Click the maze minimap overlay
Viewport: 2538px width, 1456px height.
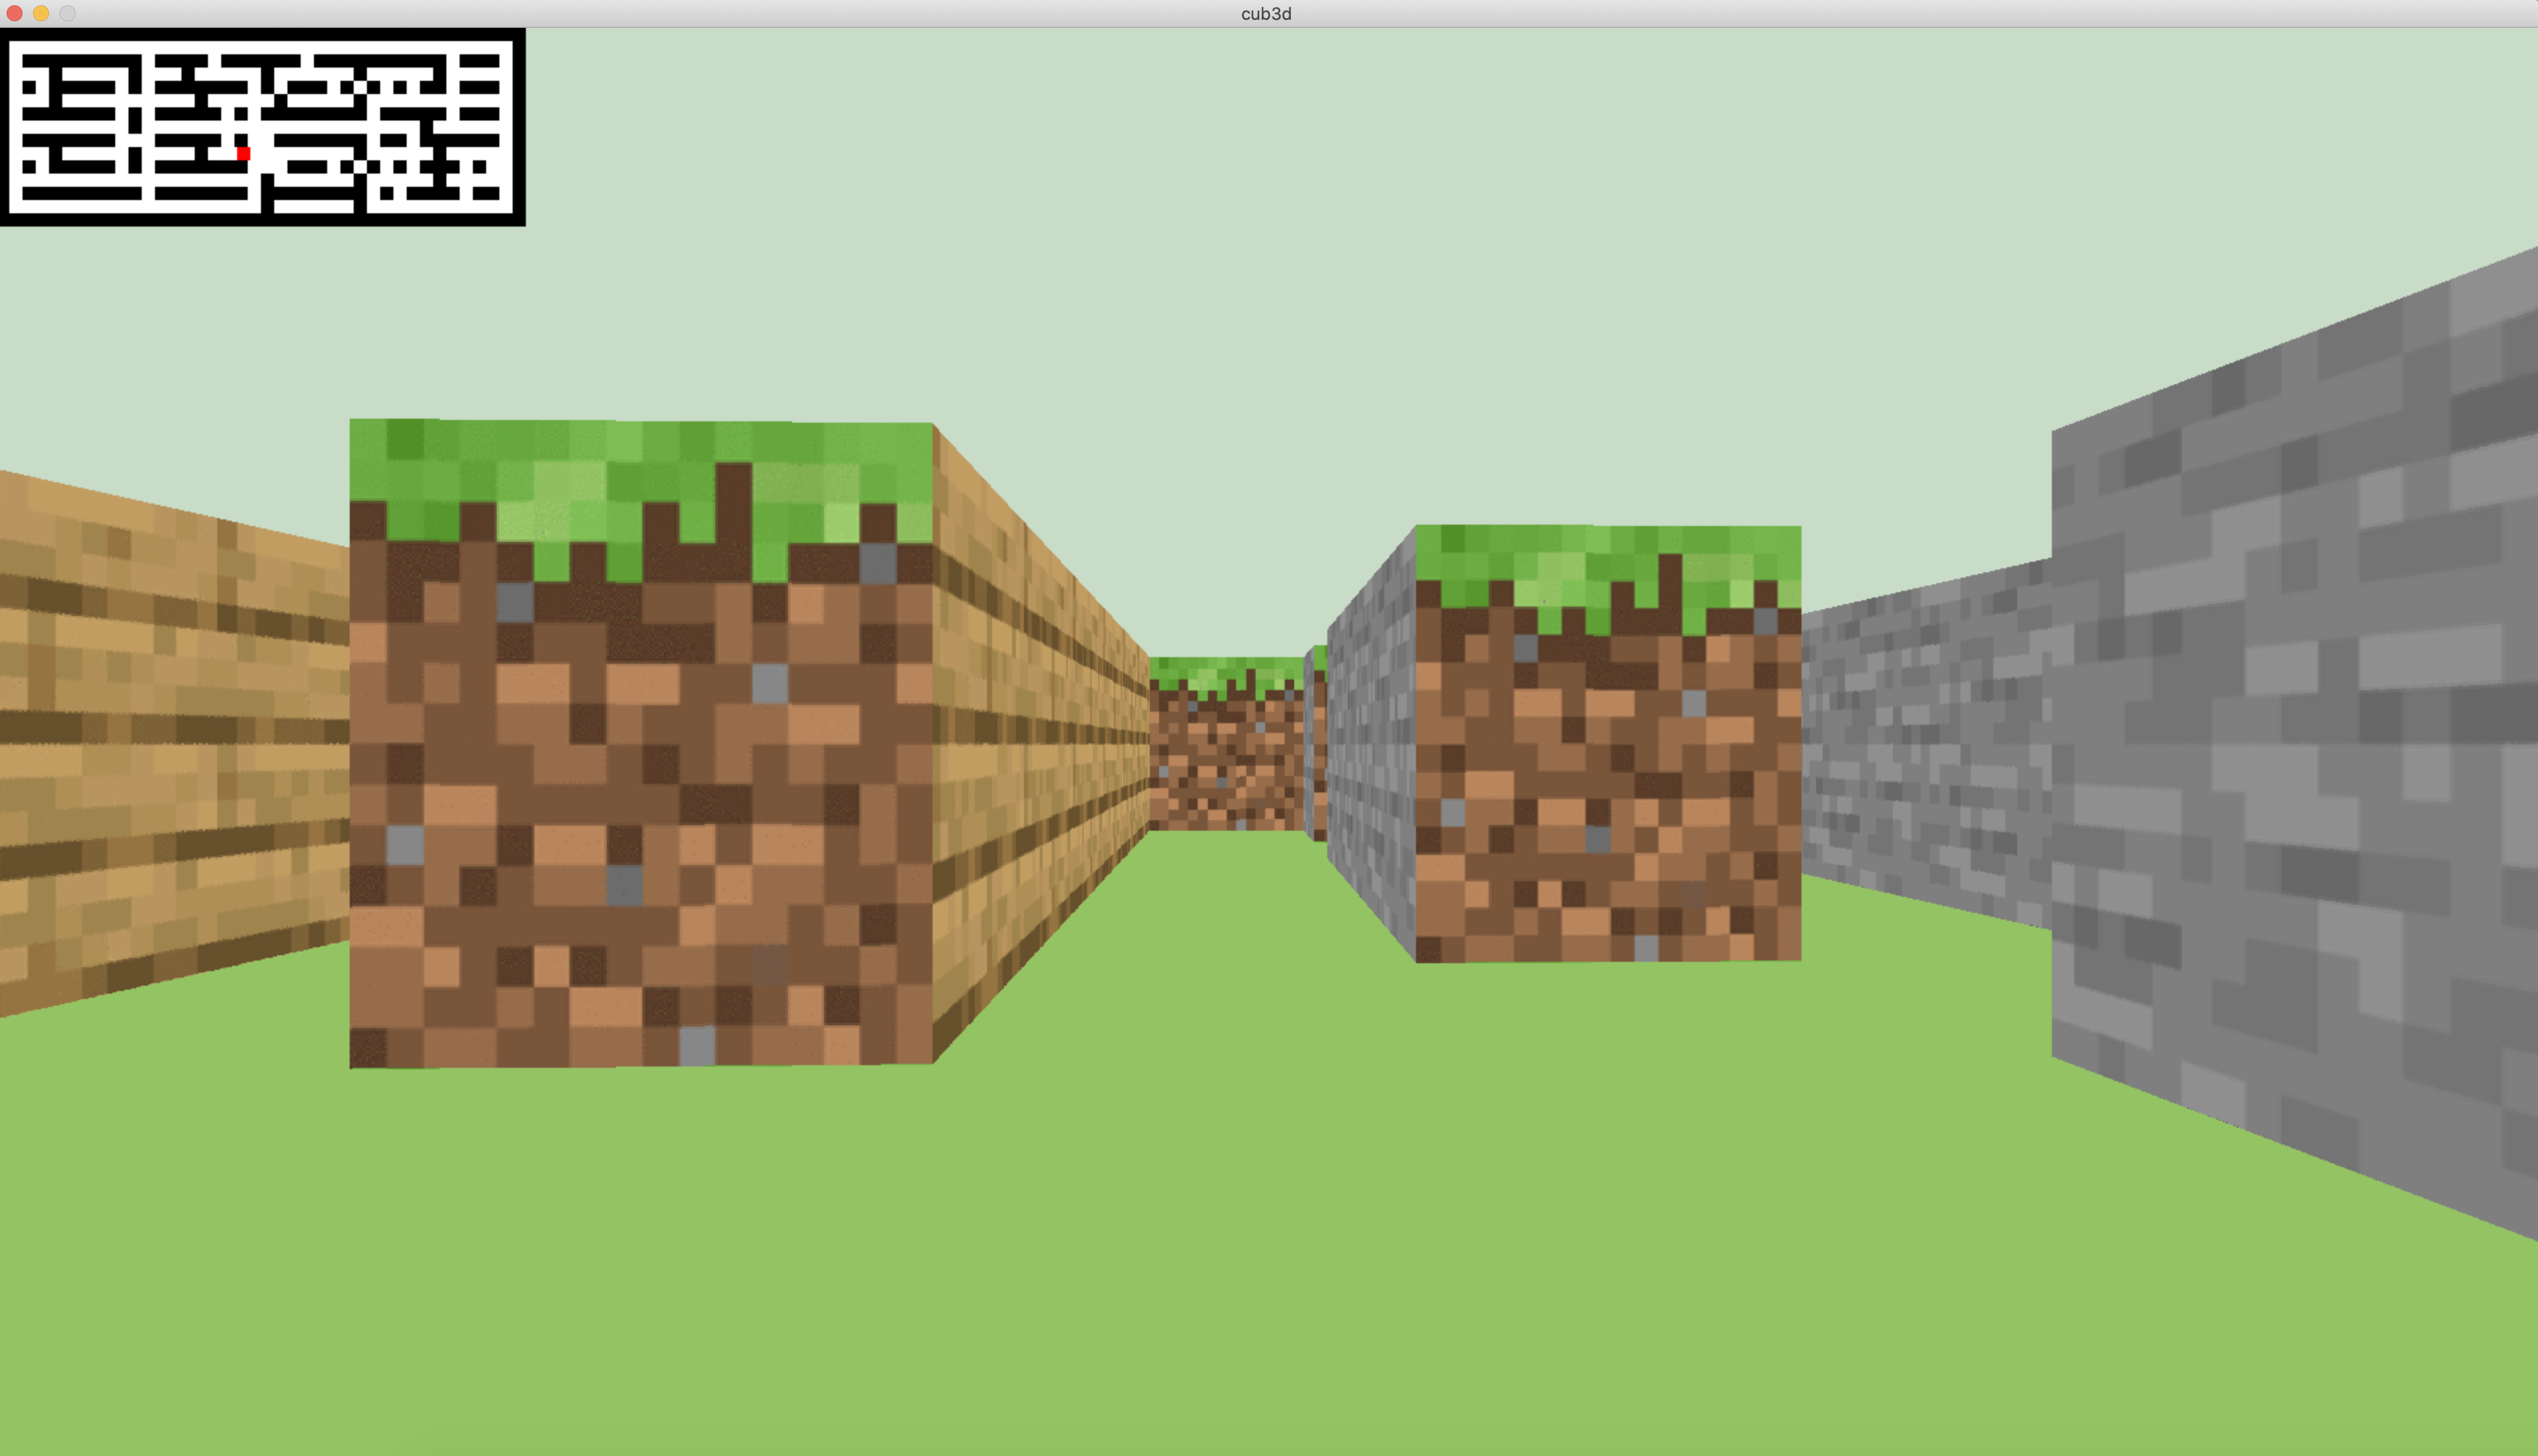[x=263, y=127]
